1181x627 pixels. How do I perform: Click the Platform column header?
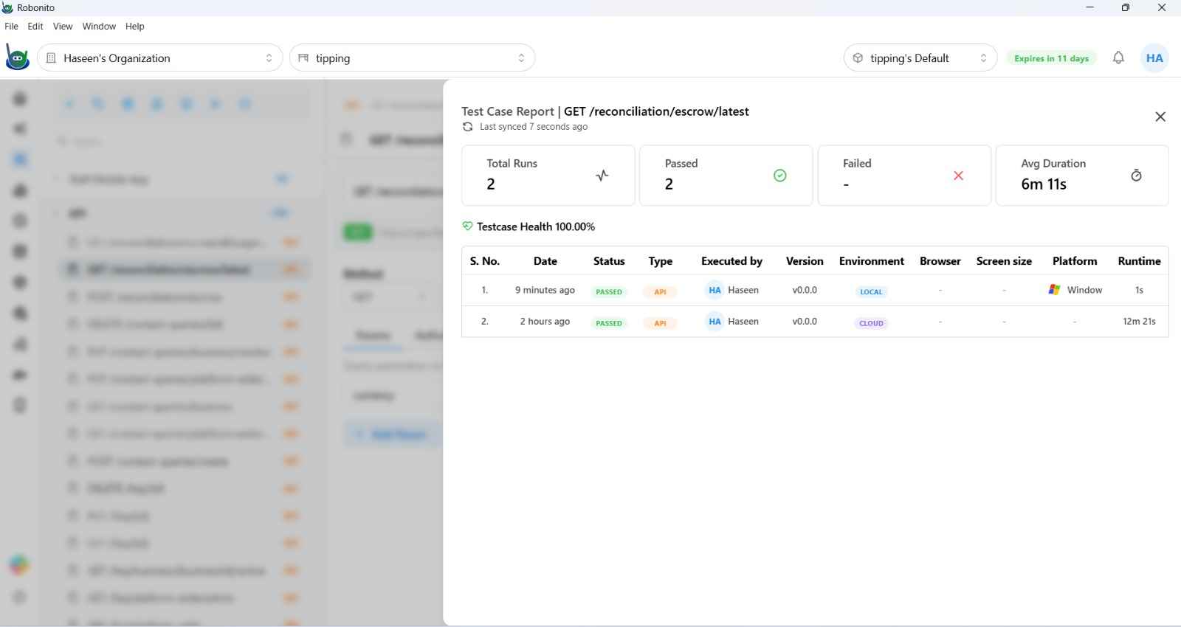1075,261
